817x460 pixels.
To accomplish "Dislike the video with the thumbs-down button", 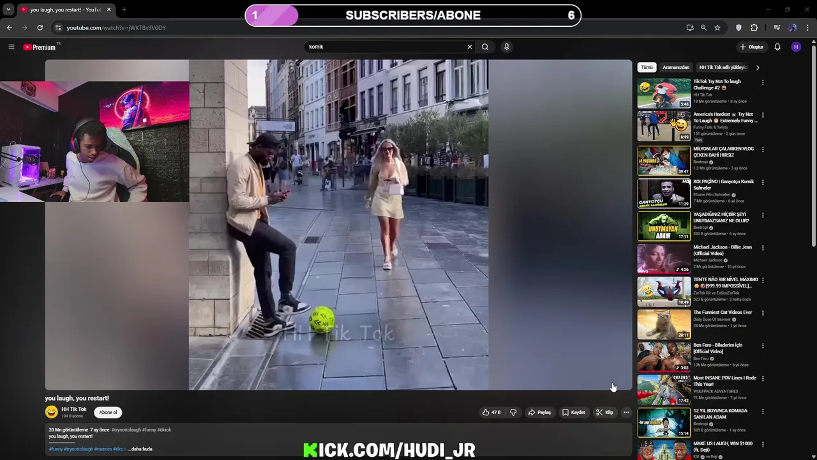I will tap(513, 413).
